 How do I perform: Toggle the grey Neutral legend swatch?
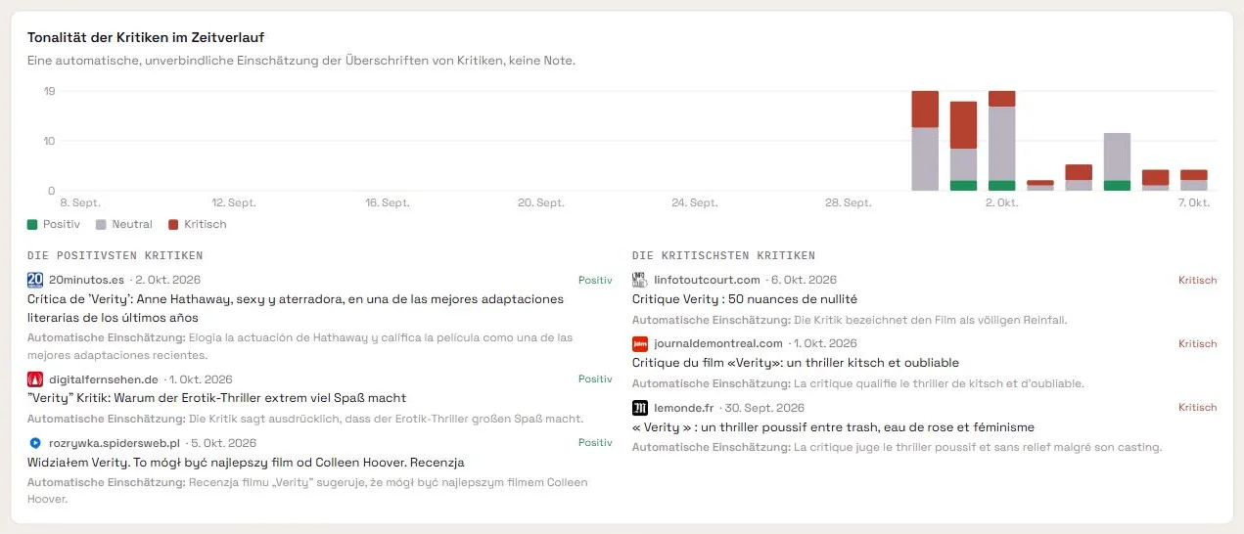101,224
